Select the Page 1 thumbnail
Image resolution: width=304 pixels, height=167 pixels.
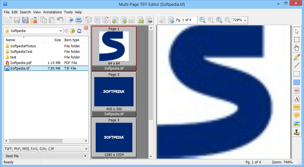pyautogui.click(x=114, y=49)
